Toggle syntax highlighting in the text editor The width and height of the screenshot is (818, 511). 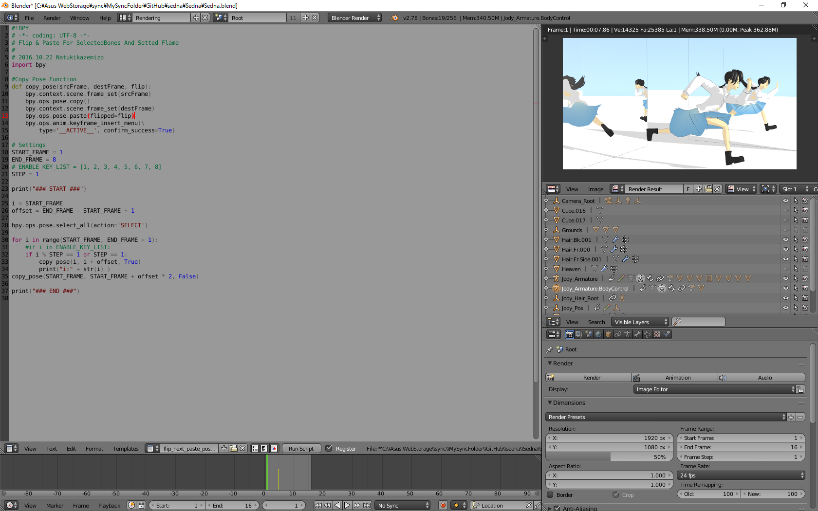[274, 448]
